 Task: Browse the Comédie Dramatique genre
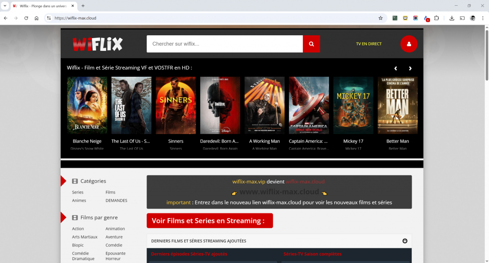[83, 256]
